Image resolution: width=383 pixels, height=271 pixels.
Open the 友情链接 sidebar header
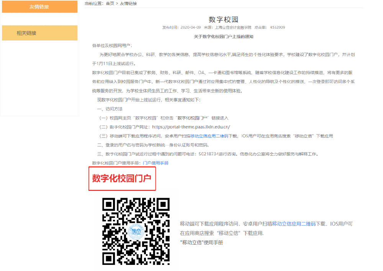39,6
